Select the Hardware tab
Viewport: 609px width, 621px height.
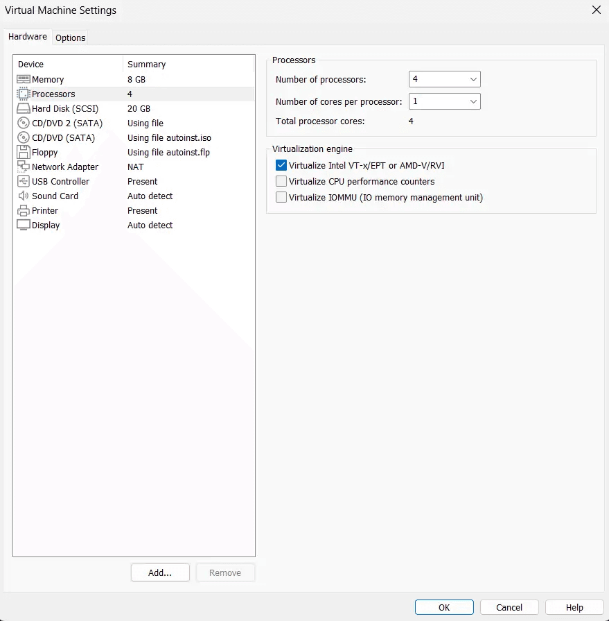(x=28, y=37)
